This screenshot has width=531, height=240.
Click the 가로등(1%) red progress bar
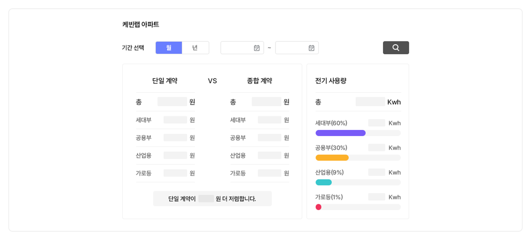click(x=318, y=207)
